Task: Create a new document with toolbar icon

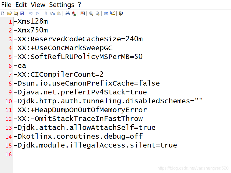Action: tap(3, 13)
